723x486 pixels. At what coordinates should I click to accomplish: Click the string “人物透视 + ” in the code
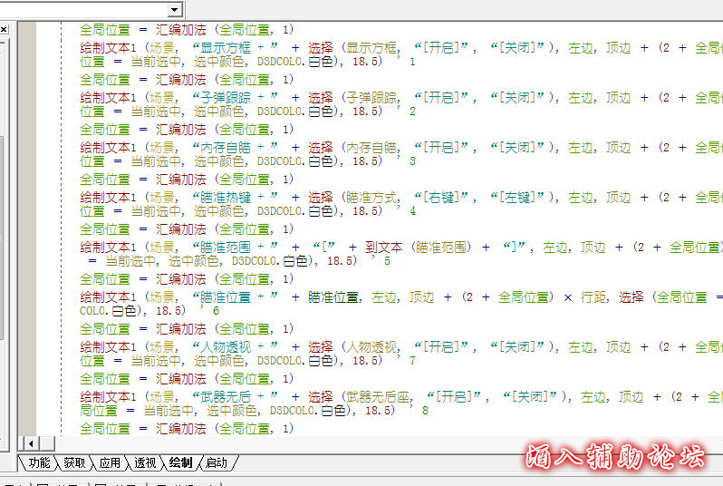pyautogui.click(x=236, y=346)
